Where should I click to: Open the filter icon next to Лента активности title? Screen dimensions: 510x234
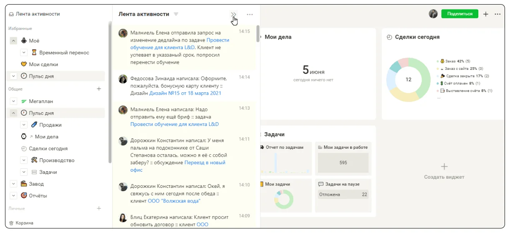176,14
